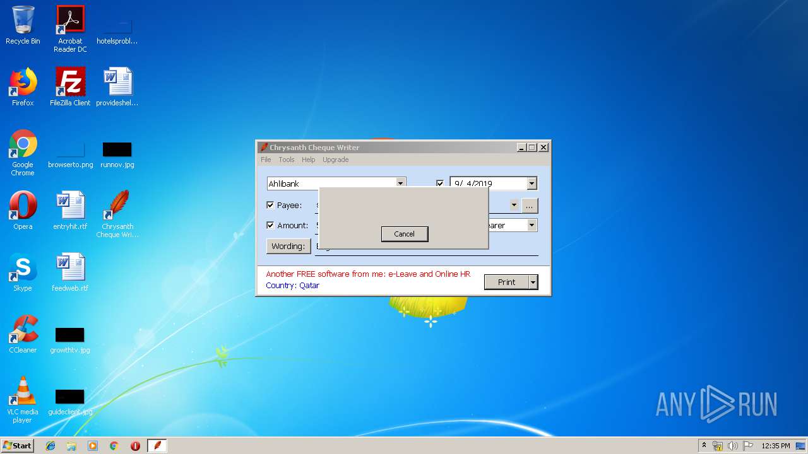This screenshot has height=454, width=808.
Task: Open Windows Media Player taskbar icon
Action: [x=93, y=446]
